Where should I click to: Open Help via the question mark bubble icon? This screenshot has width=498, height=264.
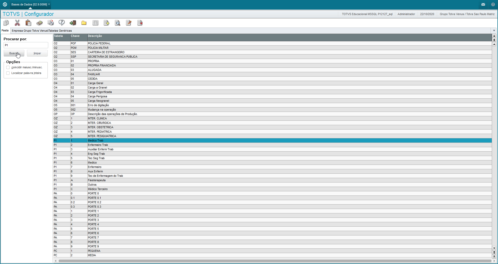62,23
